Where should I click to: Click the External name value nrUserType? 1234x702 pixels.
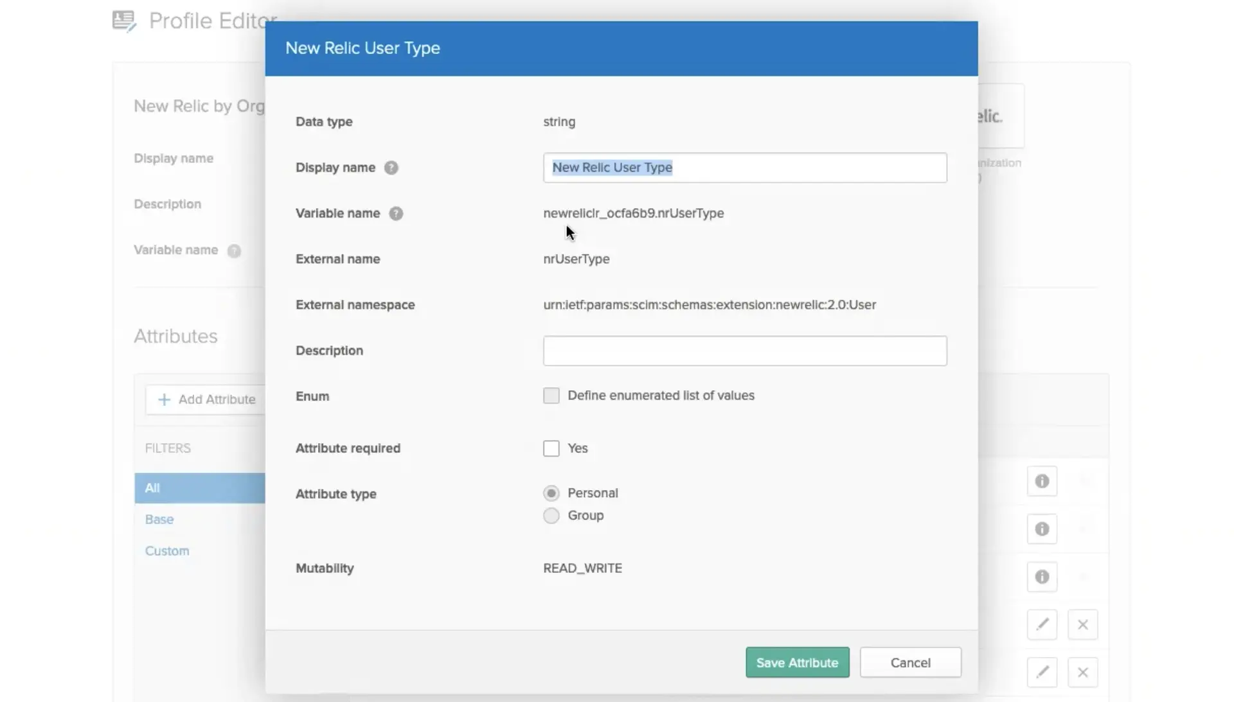pyautogui.click(x=576, y=259)
